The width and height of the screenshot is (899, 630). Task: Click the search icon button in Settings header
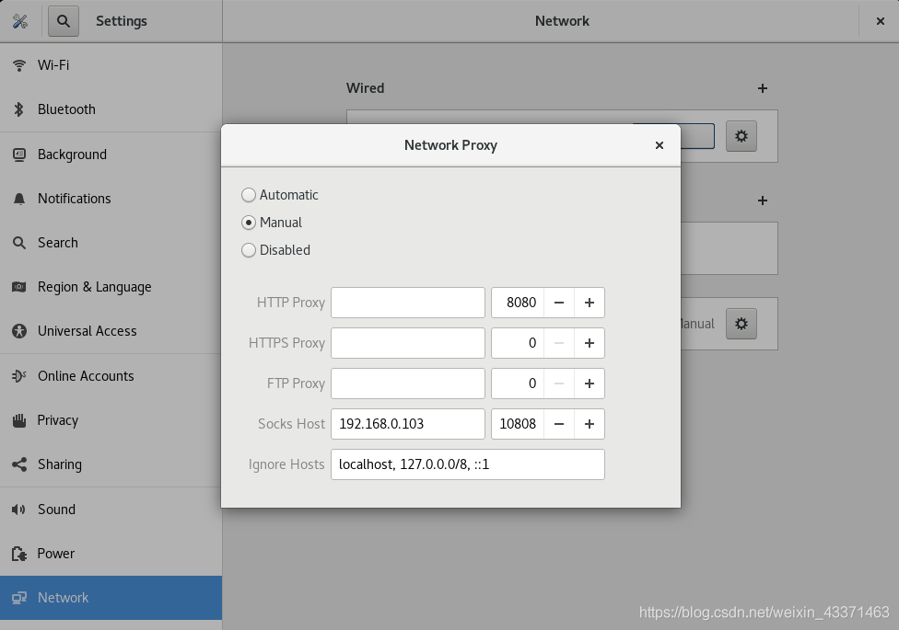click(63, 21)
